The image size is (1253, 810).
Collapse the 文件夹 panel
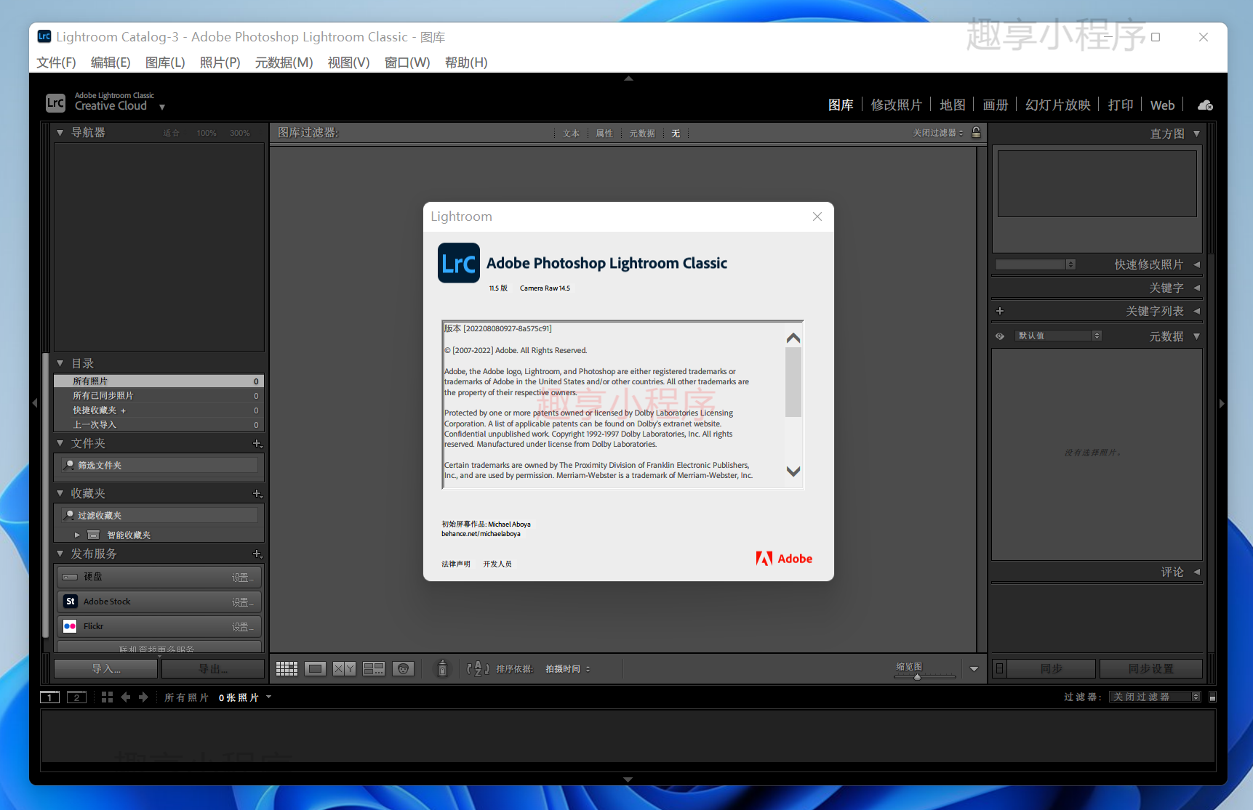[x=60, y=443]
